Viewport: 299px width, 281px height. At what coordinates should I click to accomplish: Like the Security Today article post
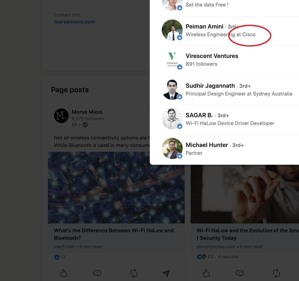[206, 273]
